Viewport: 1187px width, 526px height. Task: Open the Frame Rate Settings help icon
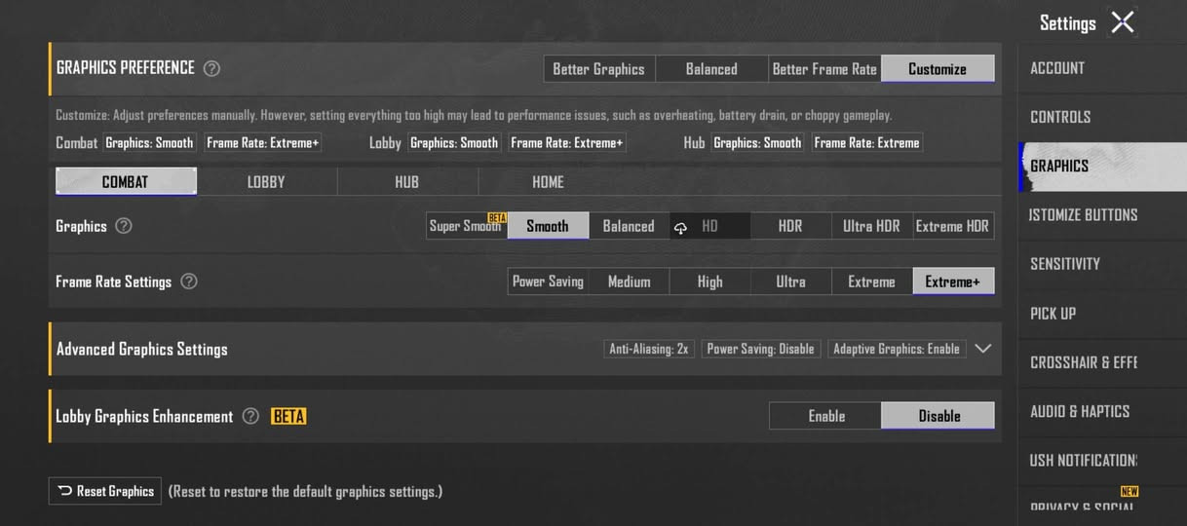189,282
